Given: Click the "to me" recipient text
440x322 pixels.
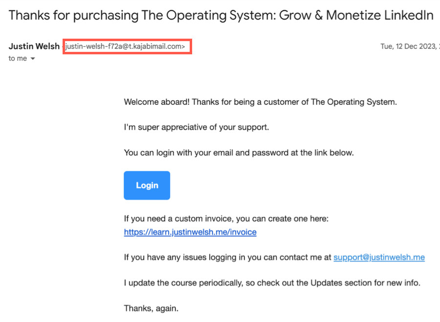Looking at the screenshot, I should [18, 58].
